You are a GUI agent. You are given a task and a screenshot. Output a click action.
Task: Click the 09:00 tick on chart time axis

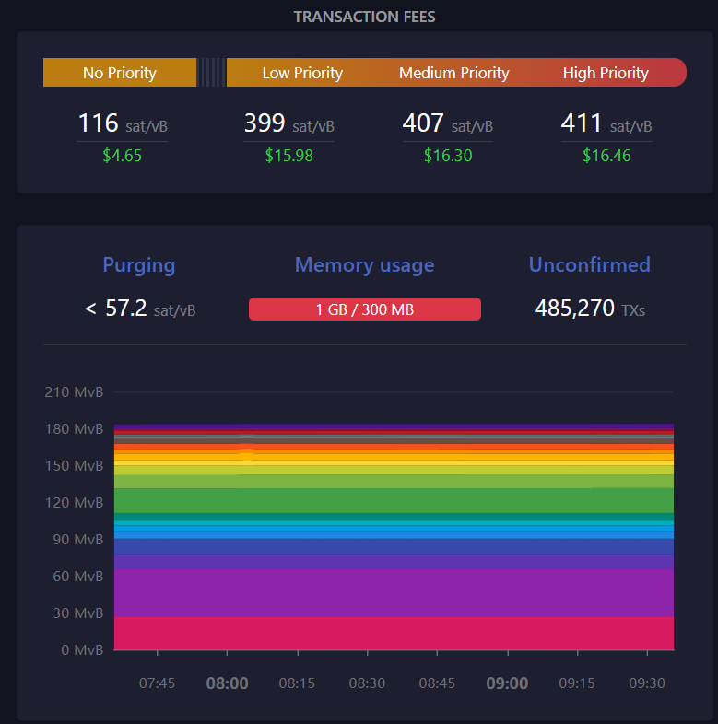coord(507,683)
